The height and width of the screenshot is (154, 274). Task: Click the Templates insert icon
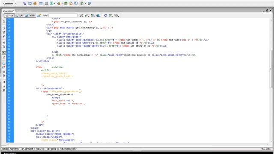[x=82, y=3]
